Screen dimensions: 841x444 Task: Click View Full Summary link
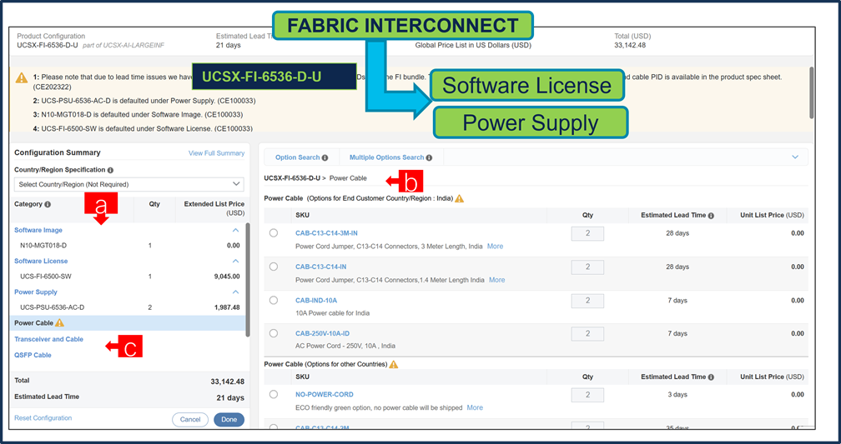(216, 153)
